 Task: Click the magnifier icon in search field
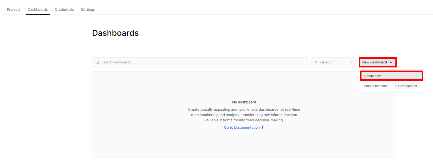coord(97,62)
